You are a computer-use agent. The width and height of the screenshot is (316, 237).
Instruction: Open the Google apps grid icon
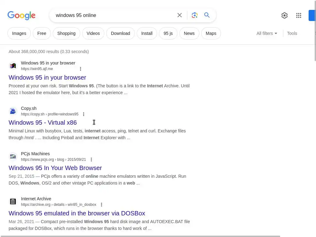299,15
